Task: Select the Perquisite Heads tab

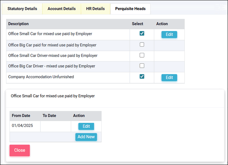Action: [130, 9]
